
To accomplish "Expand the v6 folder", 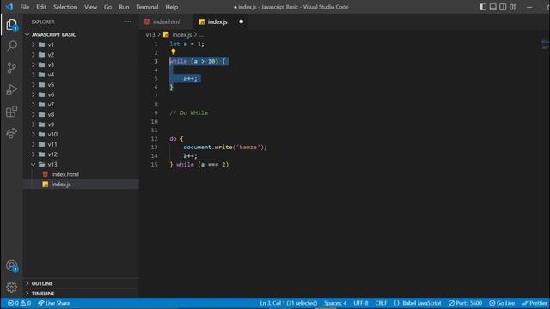I will pos(51,94).
